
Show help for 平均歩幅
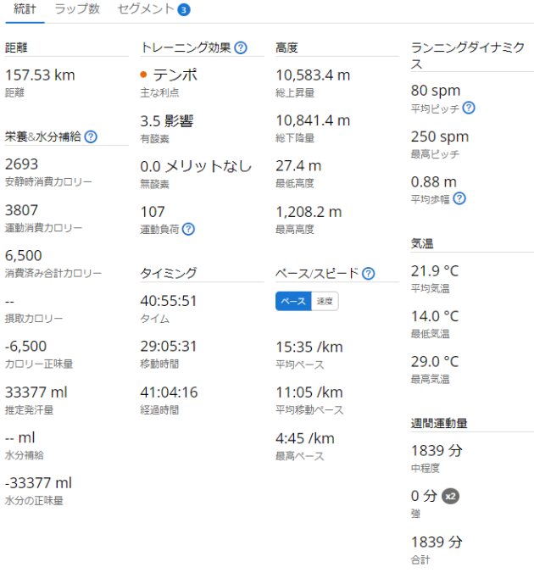click(459, 198)
